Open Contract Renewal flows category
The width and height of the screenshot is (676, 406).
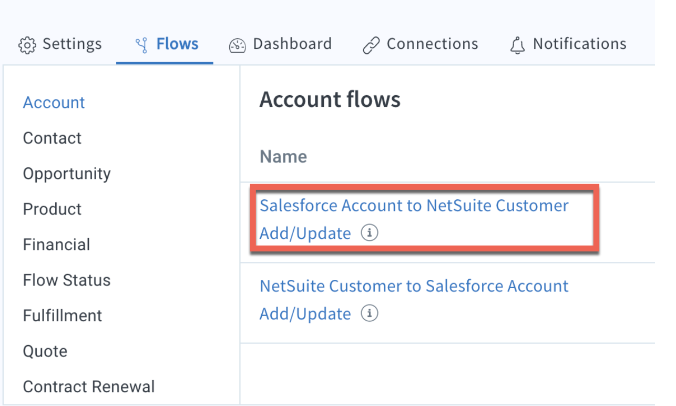[89, 387]
